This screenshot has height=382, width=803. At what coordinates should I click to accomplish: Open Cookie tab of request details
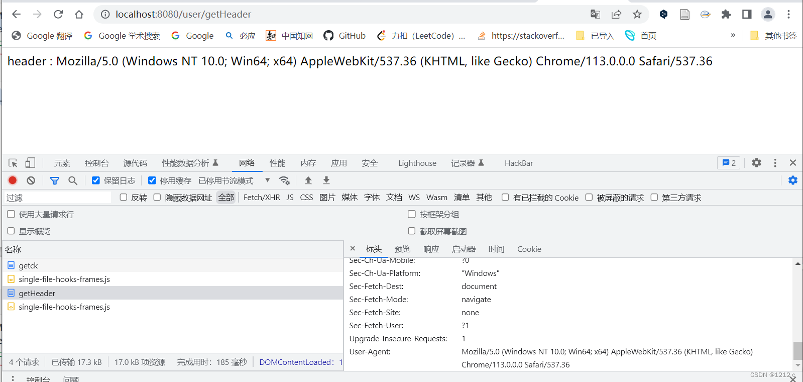click(x=529, y=249)
